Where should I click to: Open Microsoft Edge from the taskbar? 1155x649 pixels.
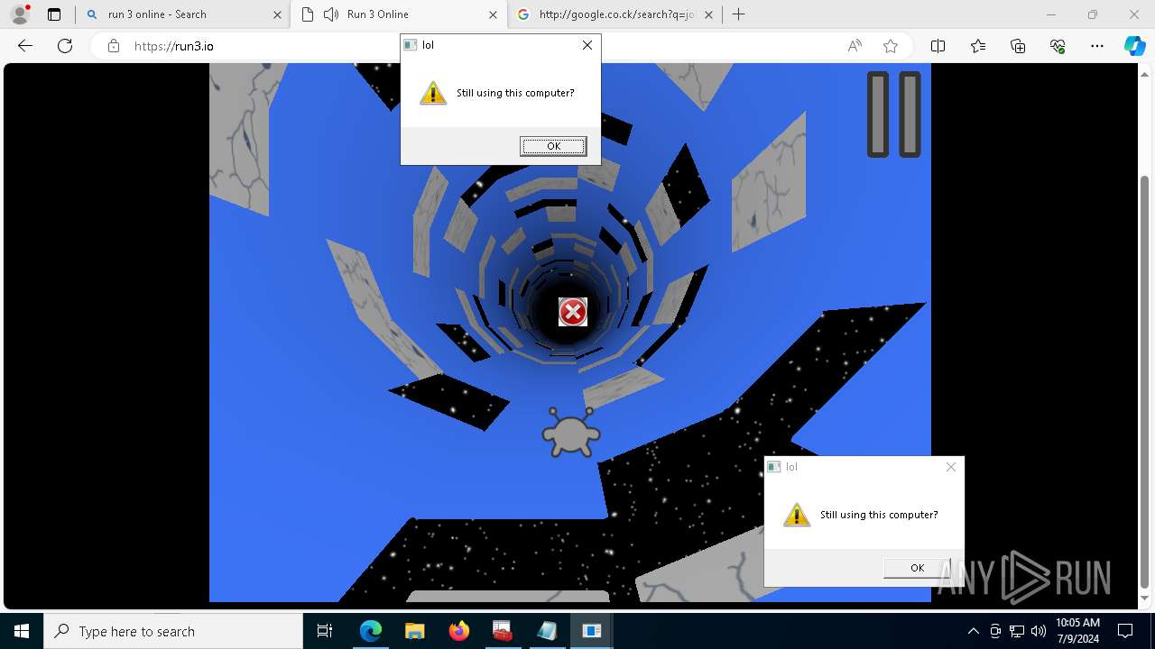click(371, 631)
